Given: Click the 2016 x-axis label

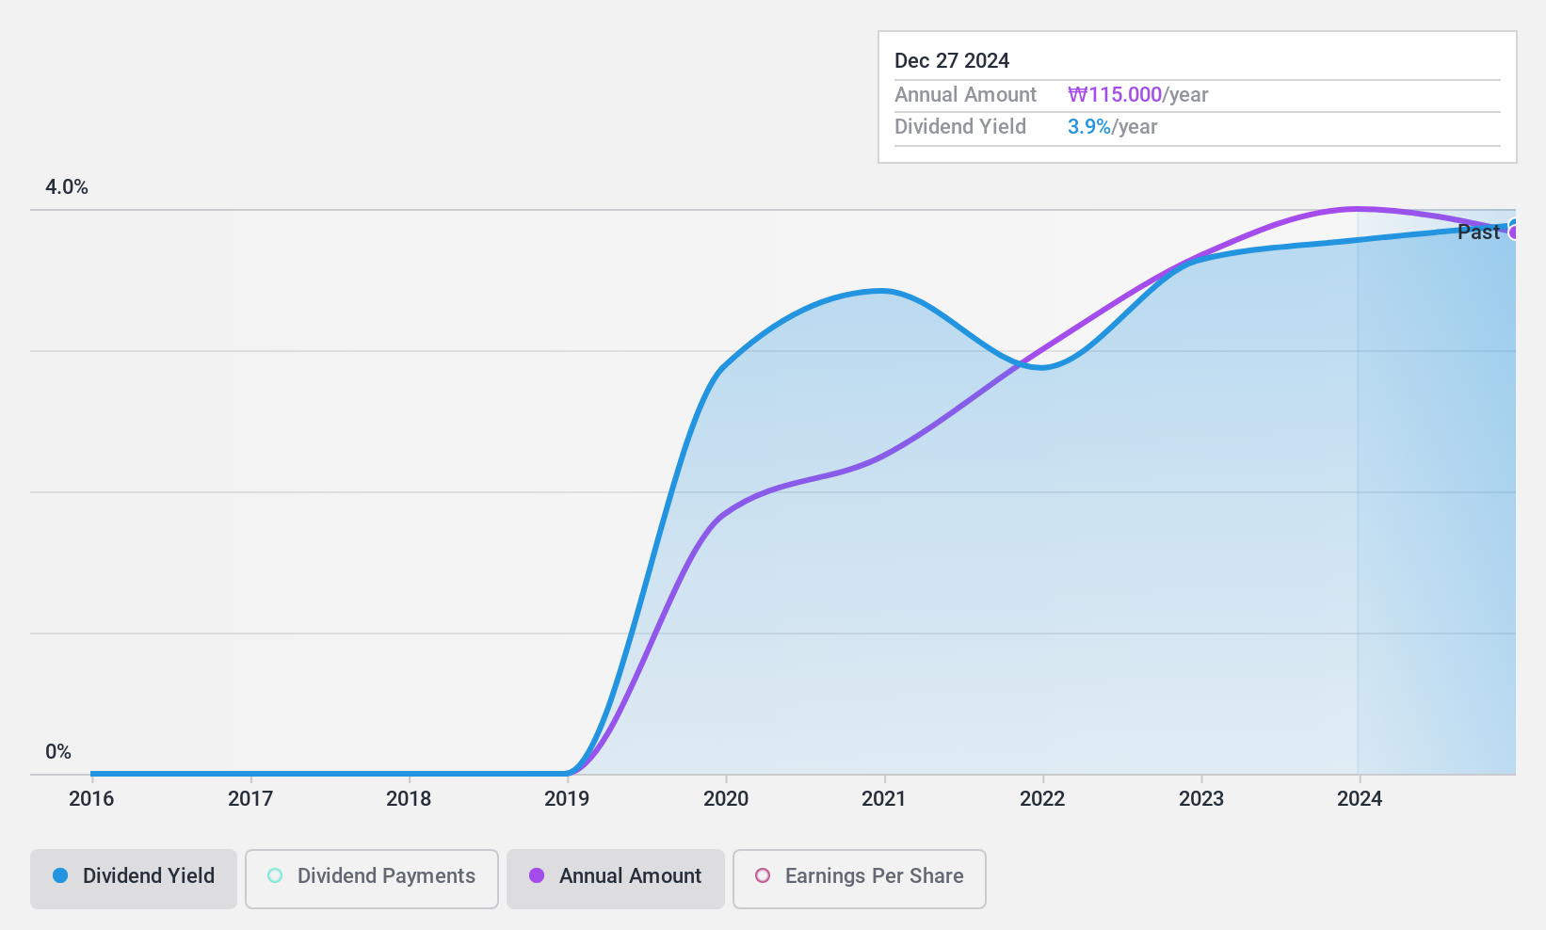Looking at the screenshot, I should [91, 799].
